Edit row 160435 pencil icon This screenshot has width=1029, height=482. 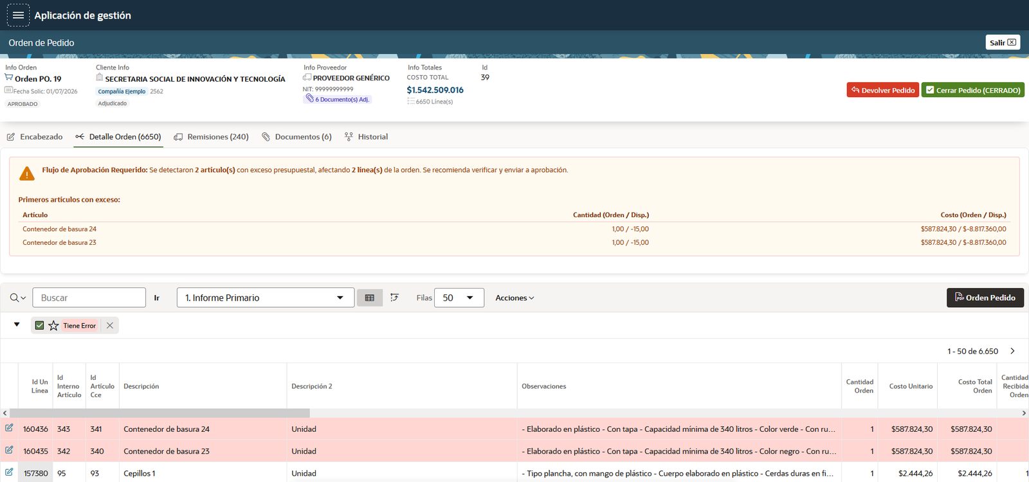coord(9,451)
